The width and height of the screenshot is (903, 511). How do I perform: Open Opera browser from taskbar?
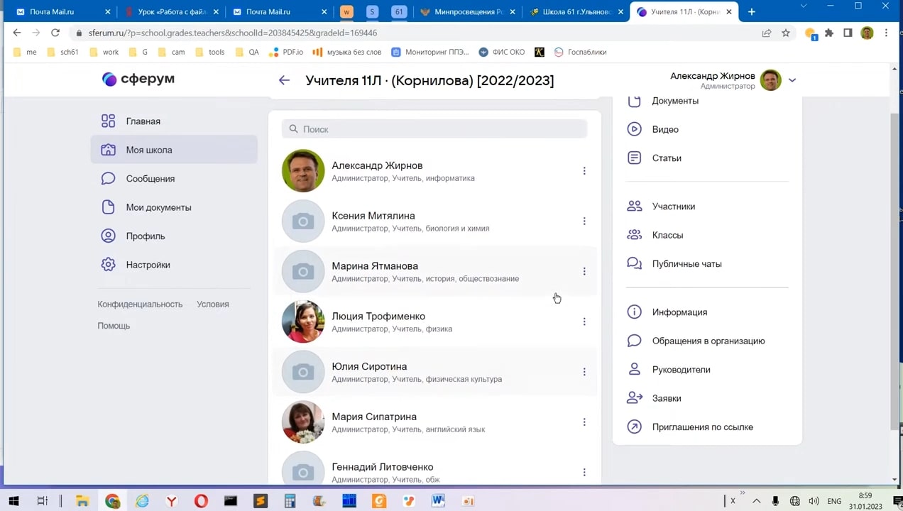[x=201, y=501]
